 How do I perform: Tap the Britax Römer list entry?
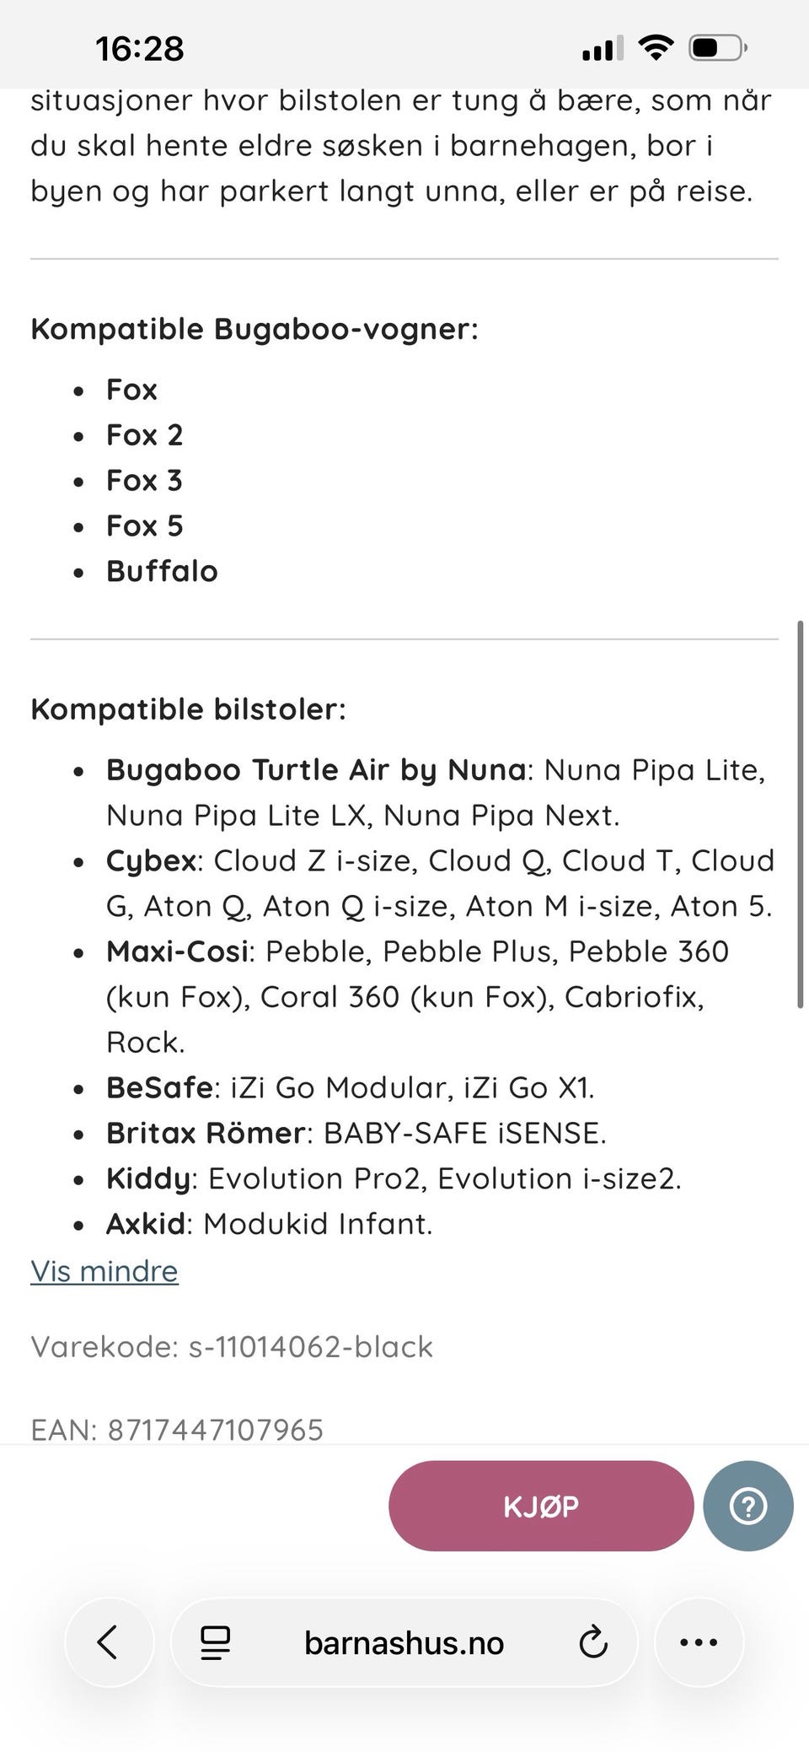356,1133
